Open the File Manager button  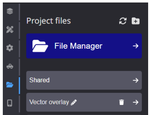(84, 46)
